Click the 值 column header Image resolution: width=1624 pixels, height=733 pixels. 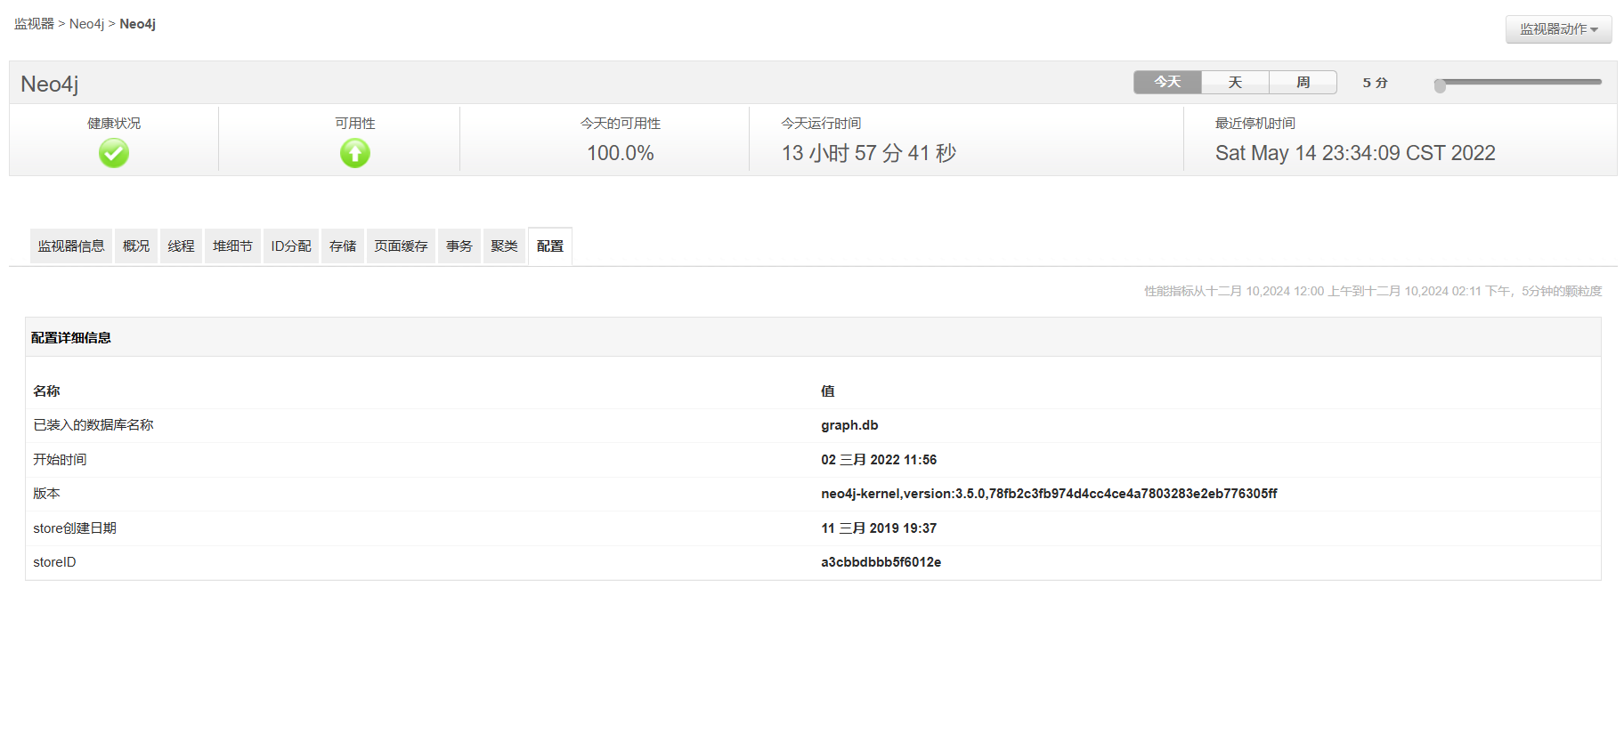tap(828, 391)
